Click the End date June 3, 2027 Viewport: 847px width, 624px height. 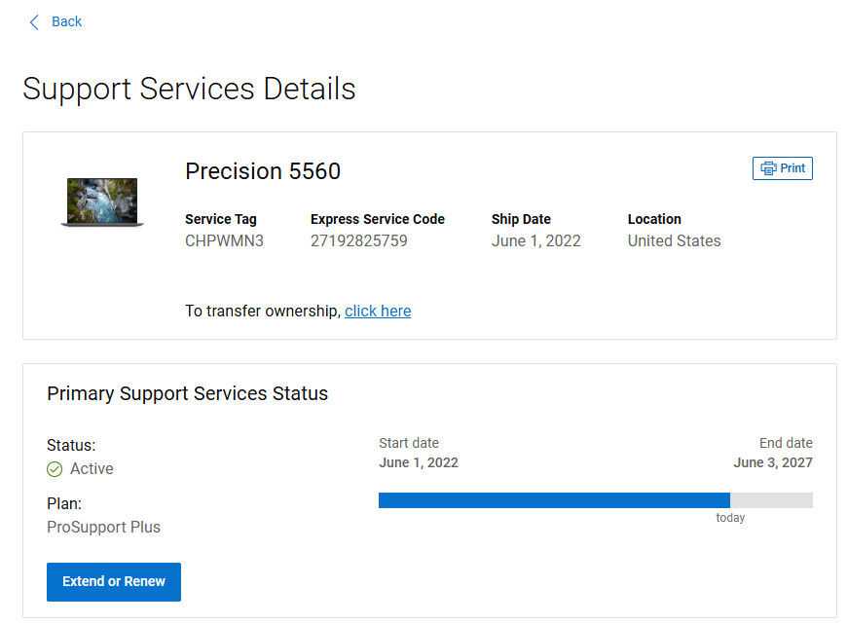click(x=772, y=463)
